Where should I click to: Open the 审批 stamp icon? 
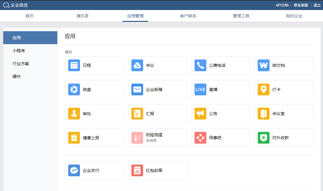click(74, 114)
